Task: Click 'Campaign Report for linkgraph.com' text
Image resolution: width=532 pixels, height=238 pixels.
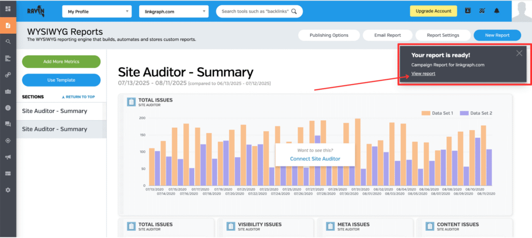Action: point(448,65)
